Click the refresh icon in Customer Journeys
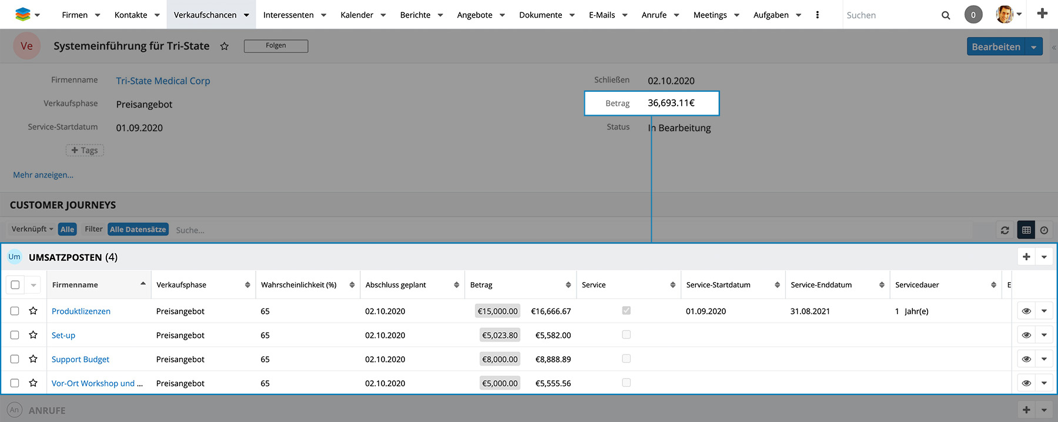The height and width of the screenshot is (422, 1058). tap(1005, 230)
